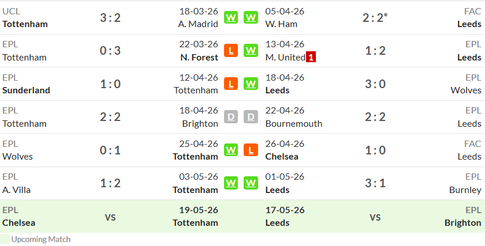Click gray D badge beside Bournemouth
Image resolution: width=485 pixels, height=246 pixels.
click(251, 117)
